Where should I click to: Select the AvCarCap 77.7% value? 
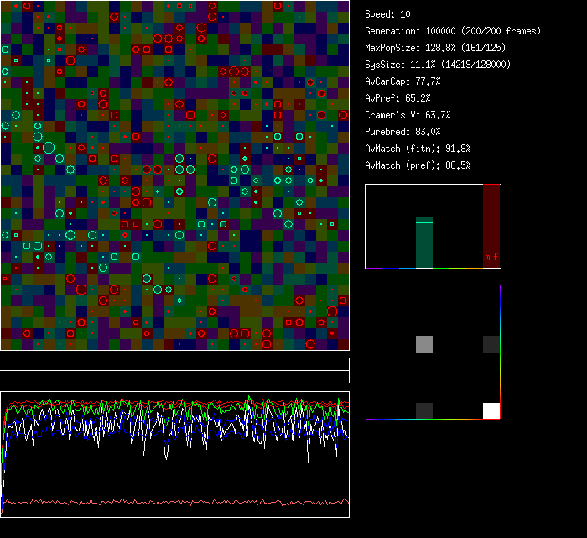[x=403, y=81]
